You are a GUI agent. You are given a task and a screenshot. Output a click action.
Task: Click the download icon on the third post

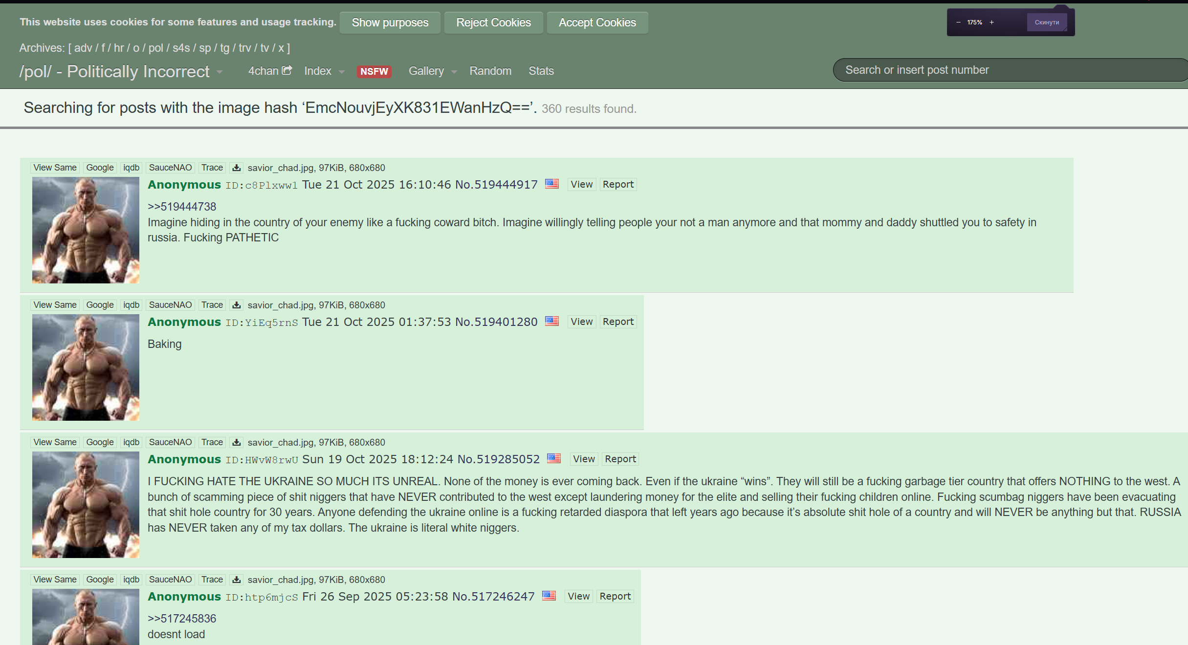(x=237, y=442)
